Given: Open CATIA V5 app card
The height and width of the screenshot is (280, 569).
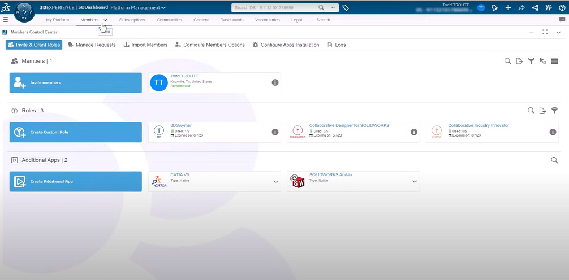Looking at the screenshot, I should pos(214,181).
